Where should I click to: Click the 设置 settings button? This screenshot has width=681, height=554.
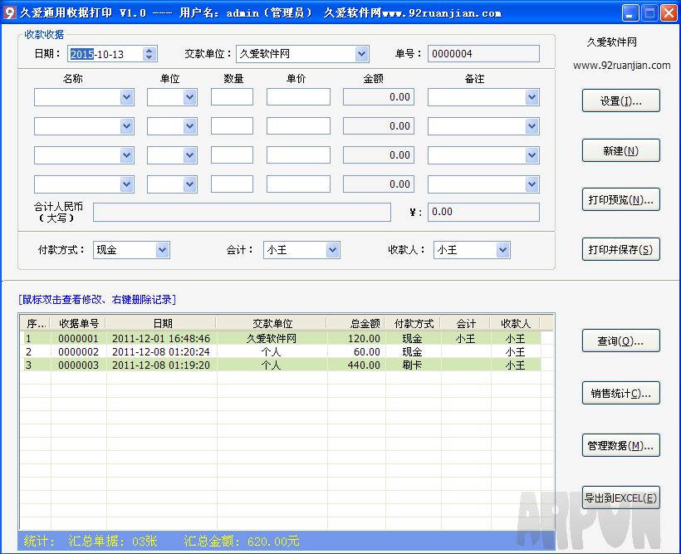coord(620,101)
